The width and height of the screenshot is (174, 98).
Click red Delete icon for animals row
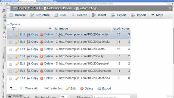(42, 42)
